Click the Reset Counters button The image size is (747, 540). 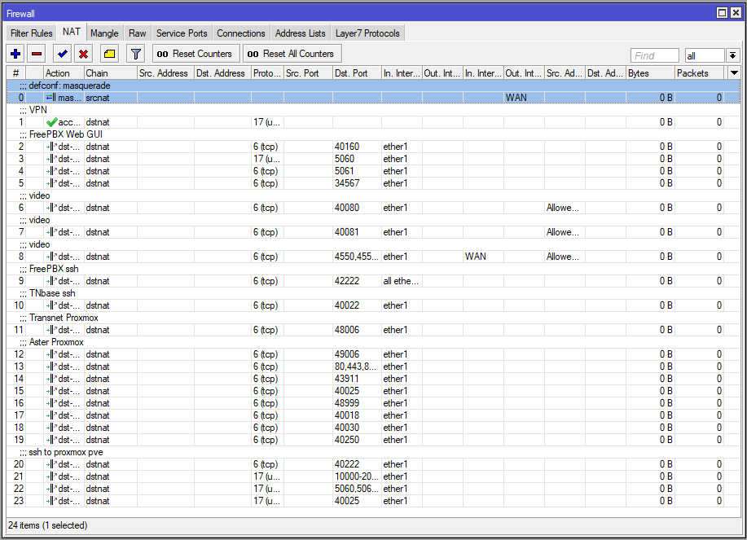pyautogui.click(x=195, y=54)
